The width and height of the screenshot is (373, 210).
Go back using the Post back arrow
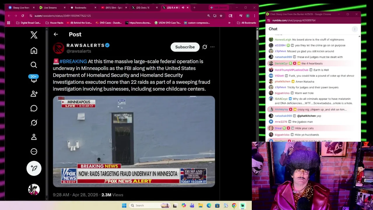(x=56, y=34)
